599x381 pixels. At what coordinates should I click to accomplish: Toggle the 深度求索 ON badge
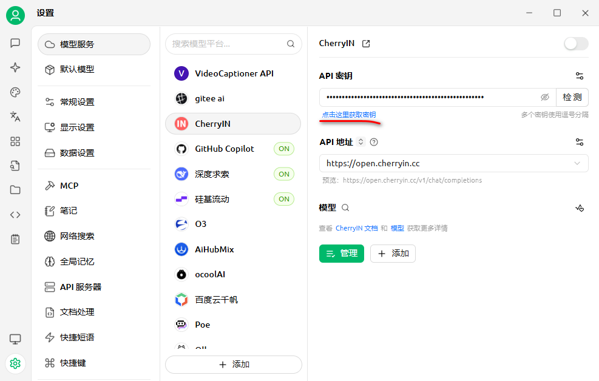click(284, 174)
